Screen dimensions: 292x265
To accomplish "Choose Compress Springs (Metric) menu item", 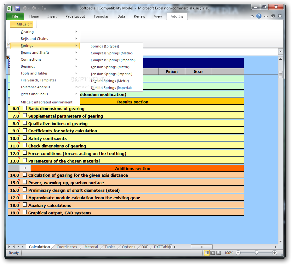I will coord(112,53).
